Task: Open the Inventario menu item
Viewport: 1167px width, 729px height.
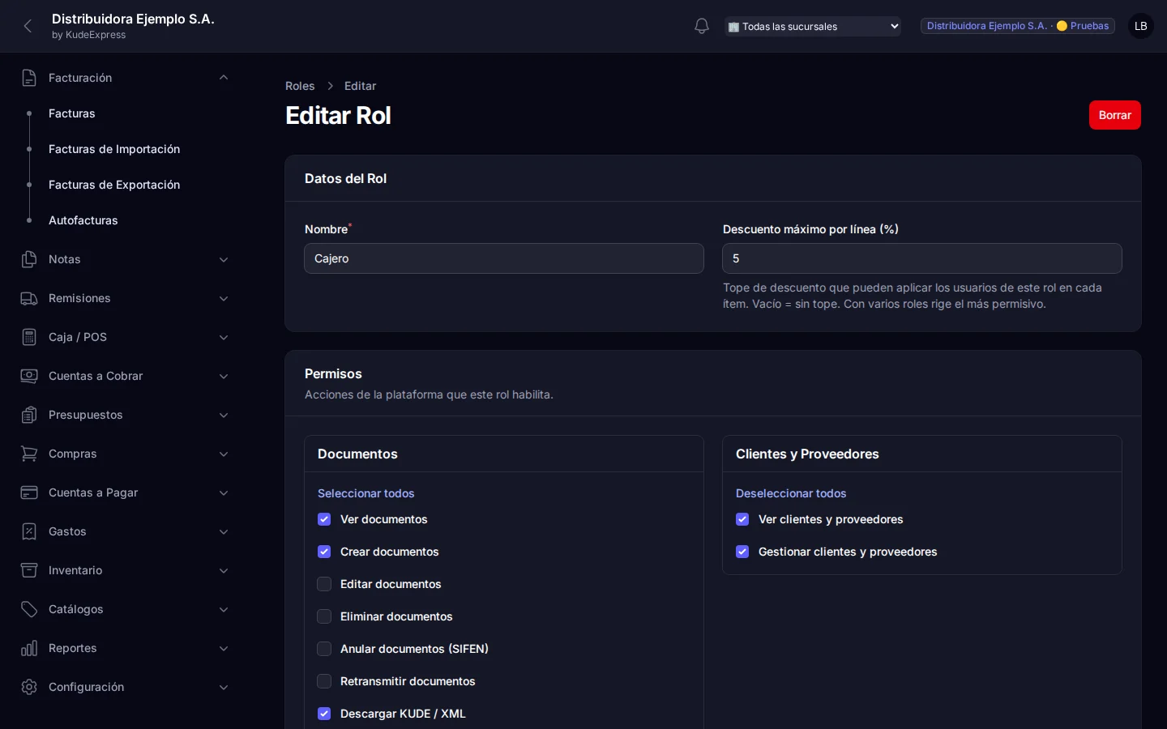Action: click(x=75, y=570)
